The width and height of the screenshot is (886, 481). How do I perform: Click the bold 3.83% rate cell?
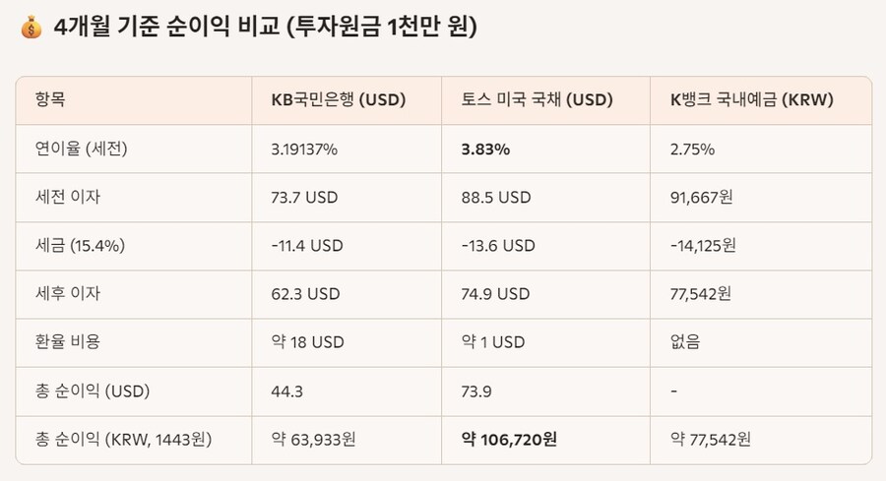[x=486, y=150]
